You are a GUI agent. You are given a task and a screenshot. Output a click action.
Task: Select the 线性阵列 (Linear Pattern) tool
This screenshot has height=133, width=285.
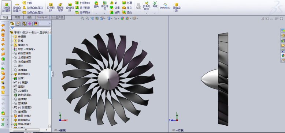point(104,5)
